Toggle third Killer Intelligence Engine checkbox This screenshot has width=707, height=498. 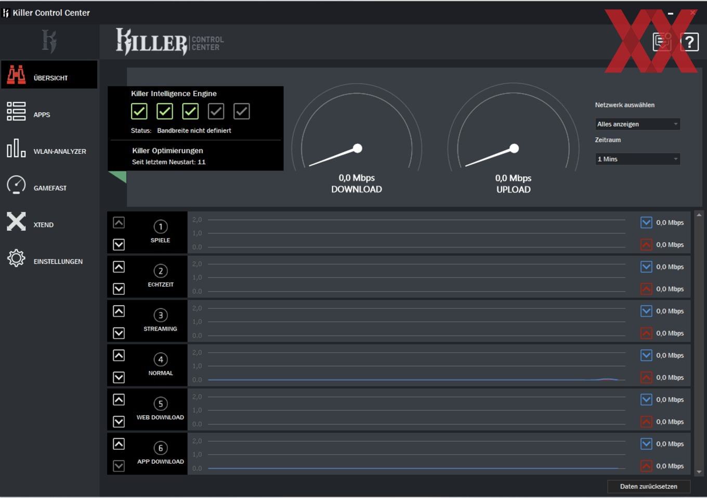pos(190,111)
